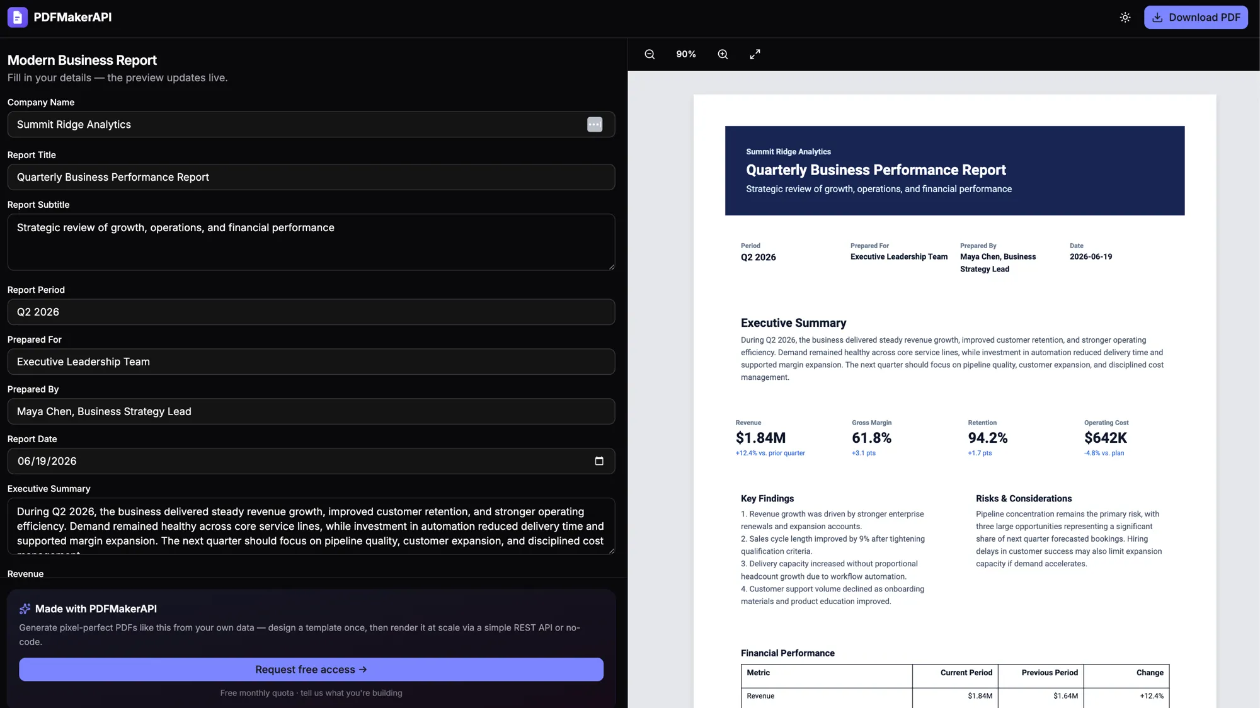Click the Current Period column header

pyautogui.click(x=966, y=673)
